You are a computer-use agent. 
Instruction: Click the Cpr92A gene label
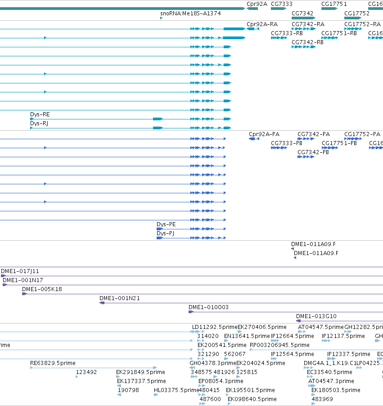(x=257, y=4)
